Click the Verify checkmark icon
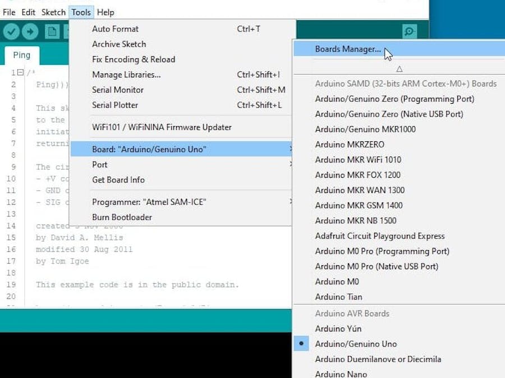Viewport: 505px width, 378px height. click(x=11, y=31)
